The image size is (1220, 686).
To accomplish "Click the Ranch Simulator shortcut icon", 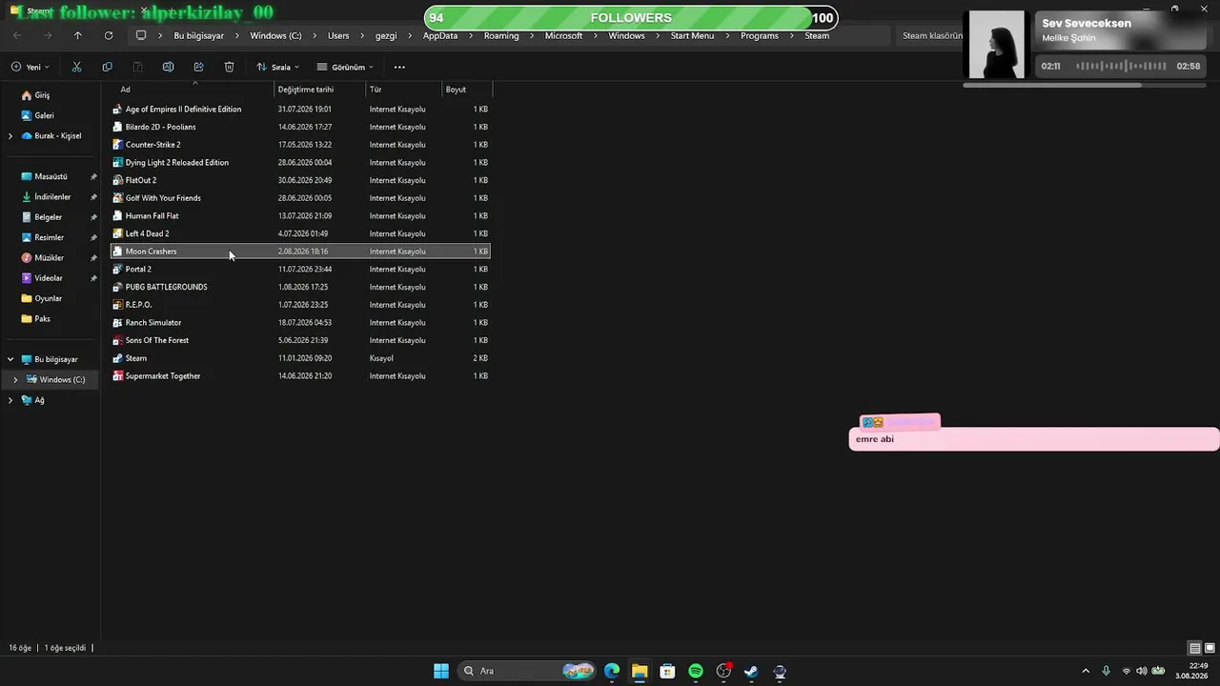I will click(117, 323).
